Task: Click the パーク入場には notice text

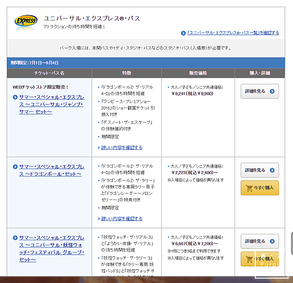Action: [x=146, y=48]
